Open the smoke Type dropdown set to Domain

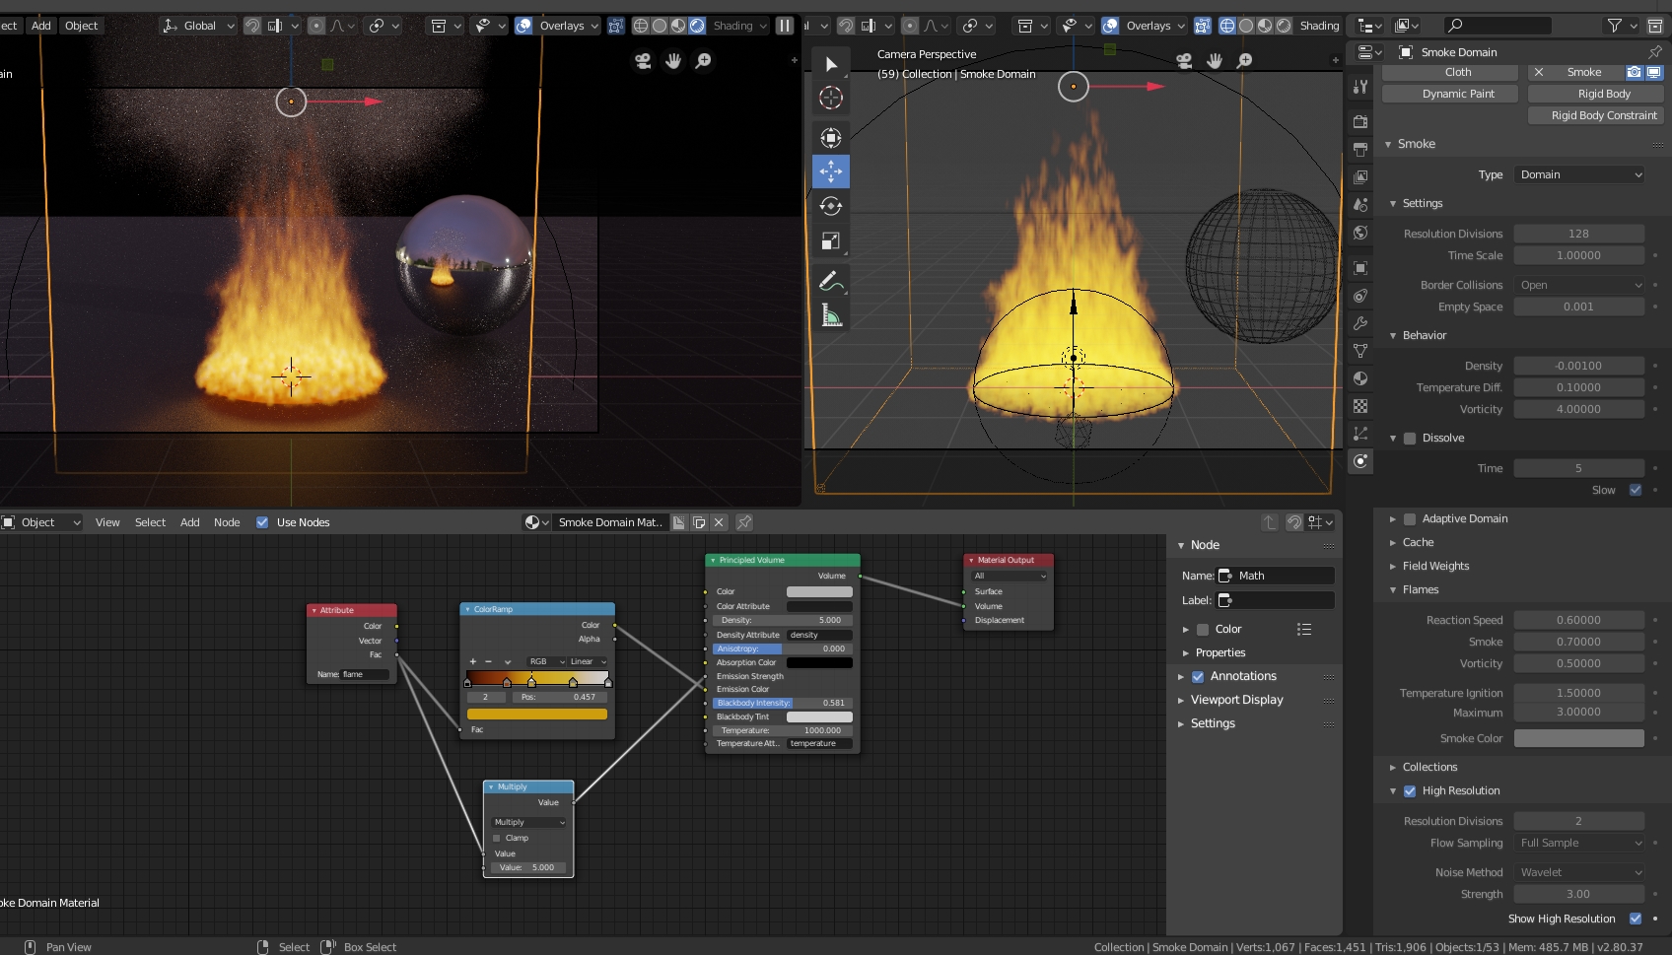[1578, 174]
